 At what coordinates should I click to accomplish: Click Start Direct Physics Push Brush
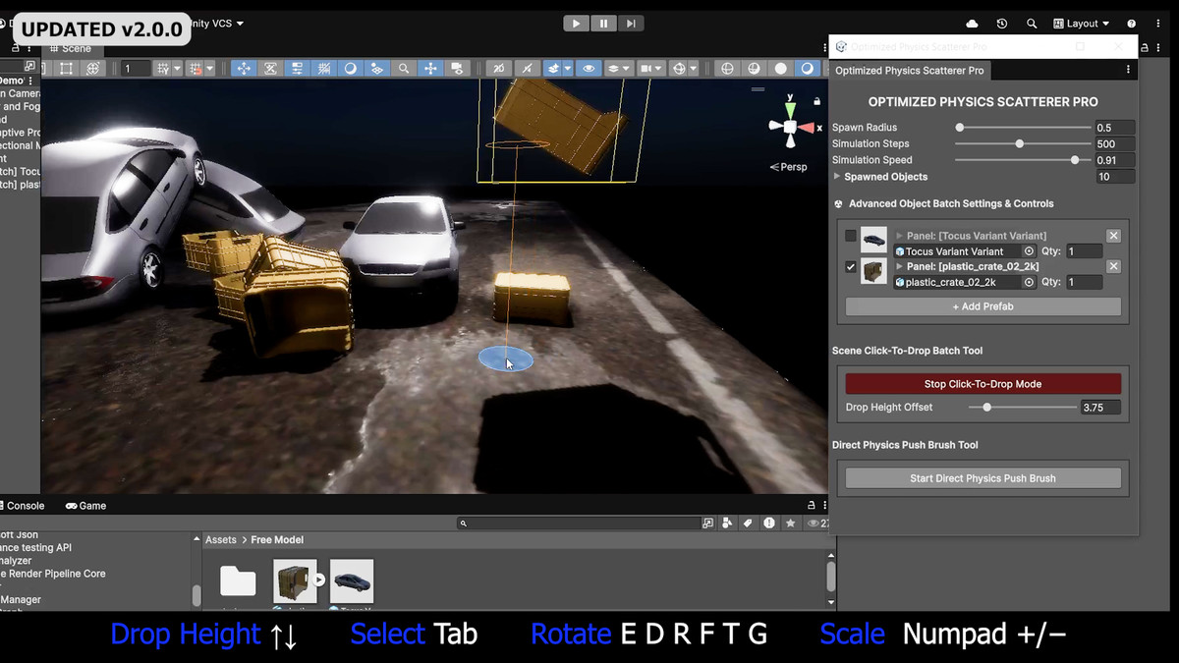click(x=982, y=478)
